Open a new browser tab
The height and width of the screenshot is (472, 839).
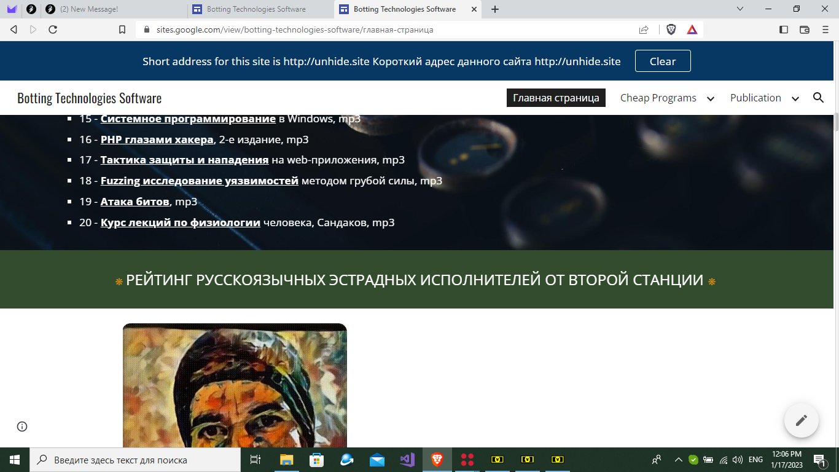(495, 9)
